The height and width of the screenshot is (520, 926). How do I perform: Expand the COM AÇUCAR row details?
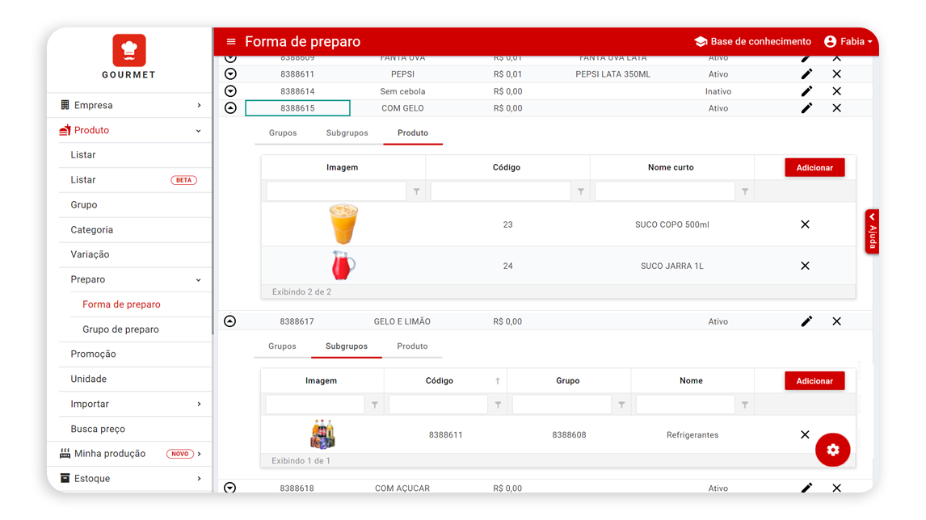tap(229, 489)
